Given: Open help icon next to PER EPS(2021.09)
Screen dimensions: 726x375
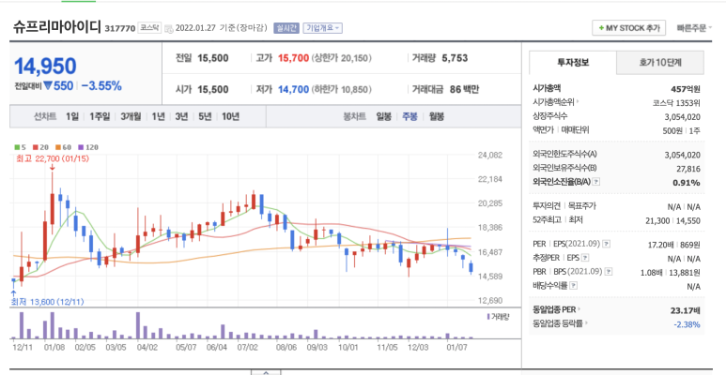Looking at the screenshot, I should click(x=606, y=244).
